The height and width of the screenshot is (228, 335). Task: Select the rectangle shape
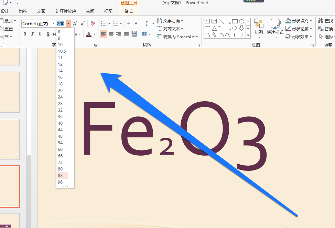pyautogui.click(x=235, y=21)
